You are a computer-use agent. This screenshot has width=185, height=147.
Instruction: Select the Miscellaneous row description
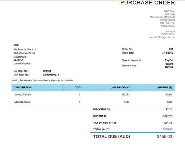(22, 102)
